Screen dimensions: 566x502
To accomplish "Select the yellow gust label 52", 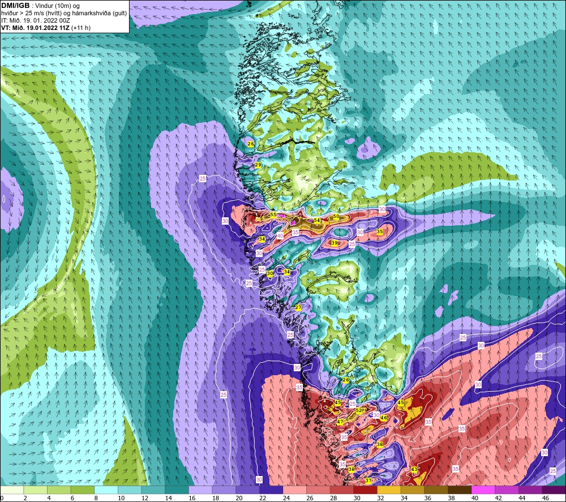I will 358,410.
